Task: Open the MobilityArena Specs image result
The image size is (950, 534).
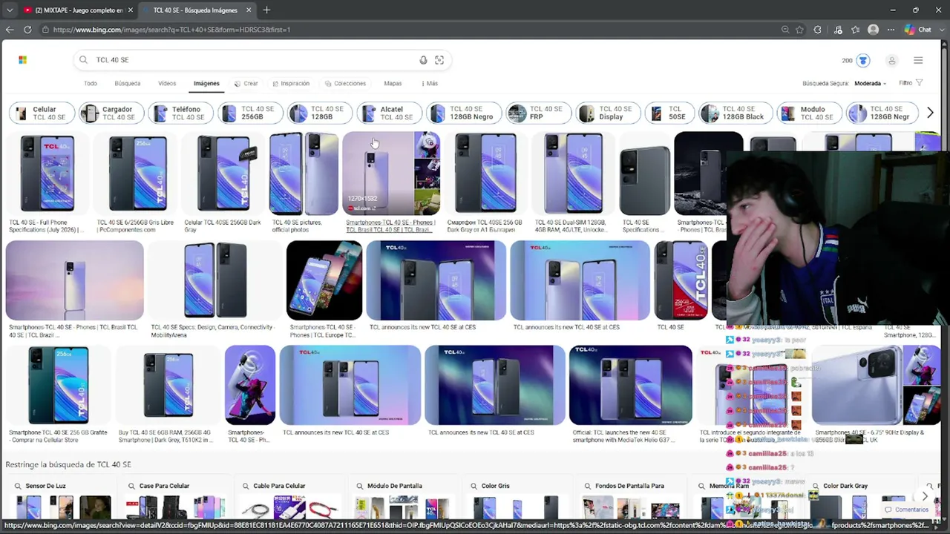Action: coord(214,280)
